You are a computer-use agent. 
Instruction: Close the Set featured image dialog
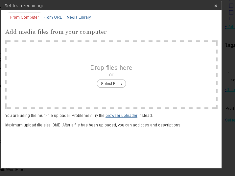pyautogui.click(x=216, y=6)
